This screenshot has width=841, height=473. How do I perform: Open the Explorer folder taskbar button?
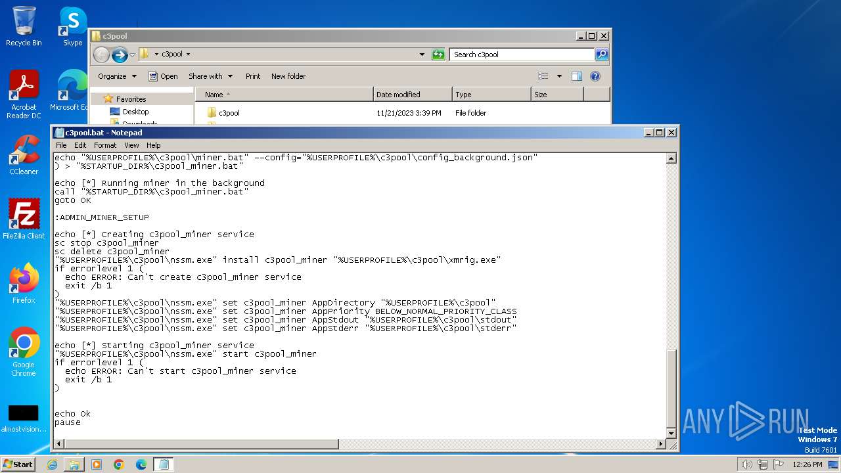74,464
